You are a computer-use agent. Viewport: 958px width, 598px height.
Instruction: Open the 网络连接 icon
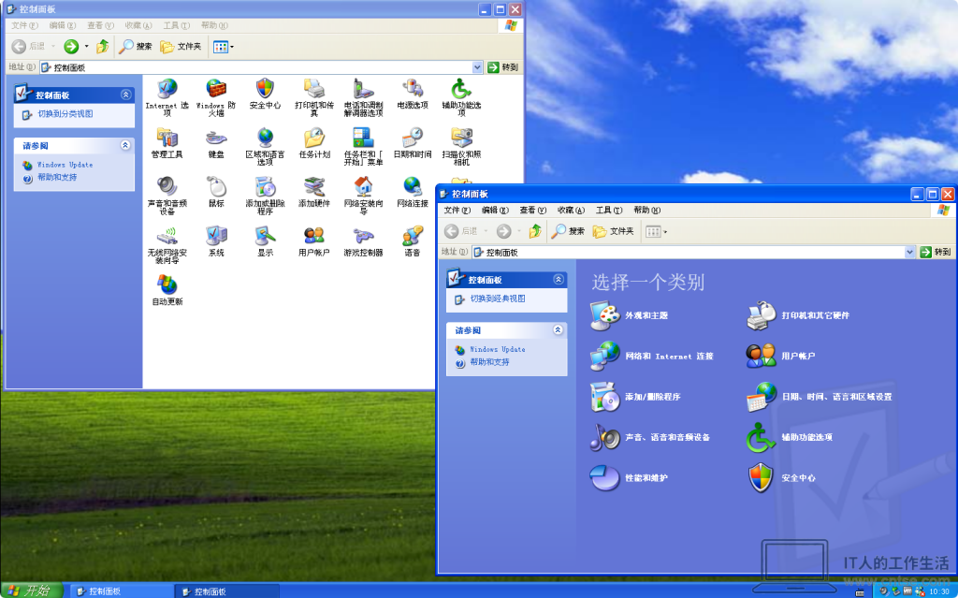[x=413, y=192]
